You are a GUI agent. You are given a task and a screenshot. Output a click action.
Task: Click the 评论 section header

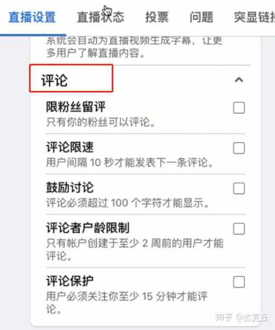click(x=54, y=81)
